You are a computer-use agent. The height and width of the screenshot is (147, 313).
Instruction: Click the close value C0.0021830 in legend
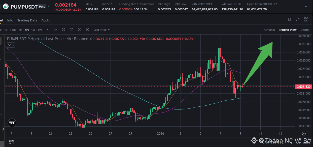[x=154, y=39]
